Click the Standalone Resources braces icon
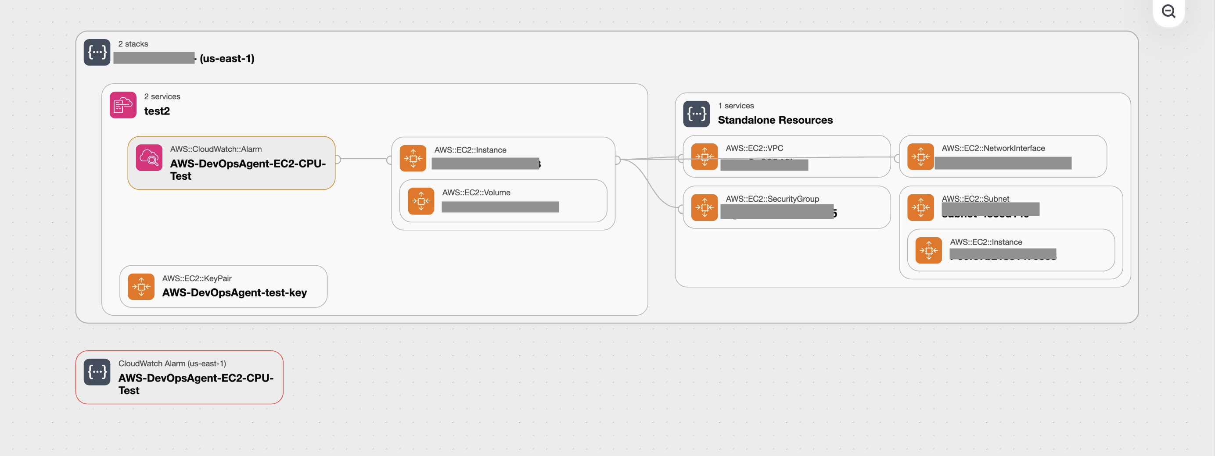Viewport: 1215px width, 456px height. 696,114
